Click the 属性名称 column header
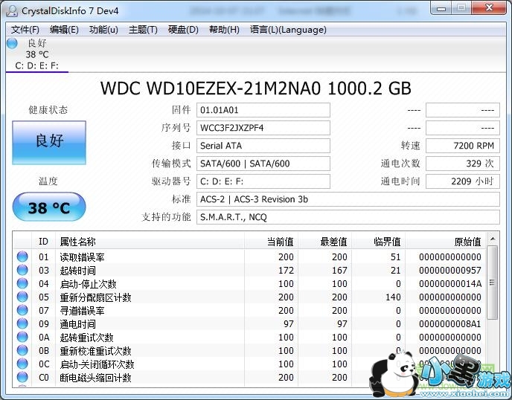This screenshot has height=400, width=512. [x=150, y=242]
